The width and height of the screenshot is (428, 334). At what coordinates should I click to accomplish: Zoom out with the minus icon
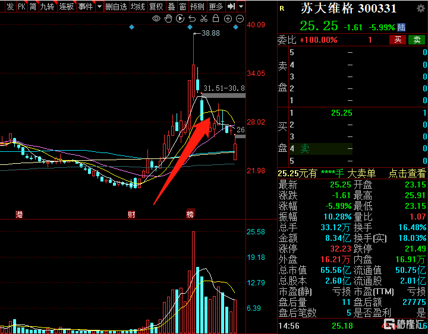pos(240,18)
